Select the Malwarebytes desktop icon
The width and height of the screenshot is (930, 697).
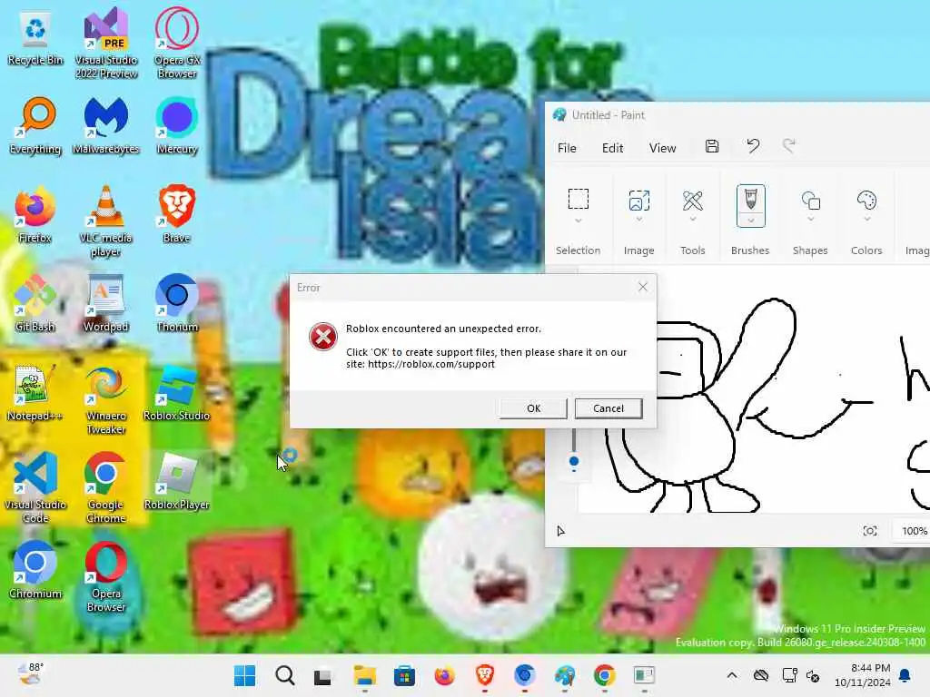click(x=106, y=126)
